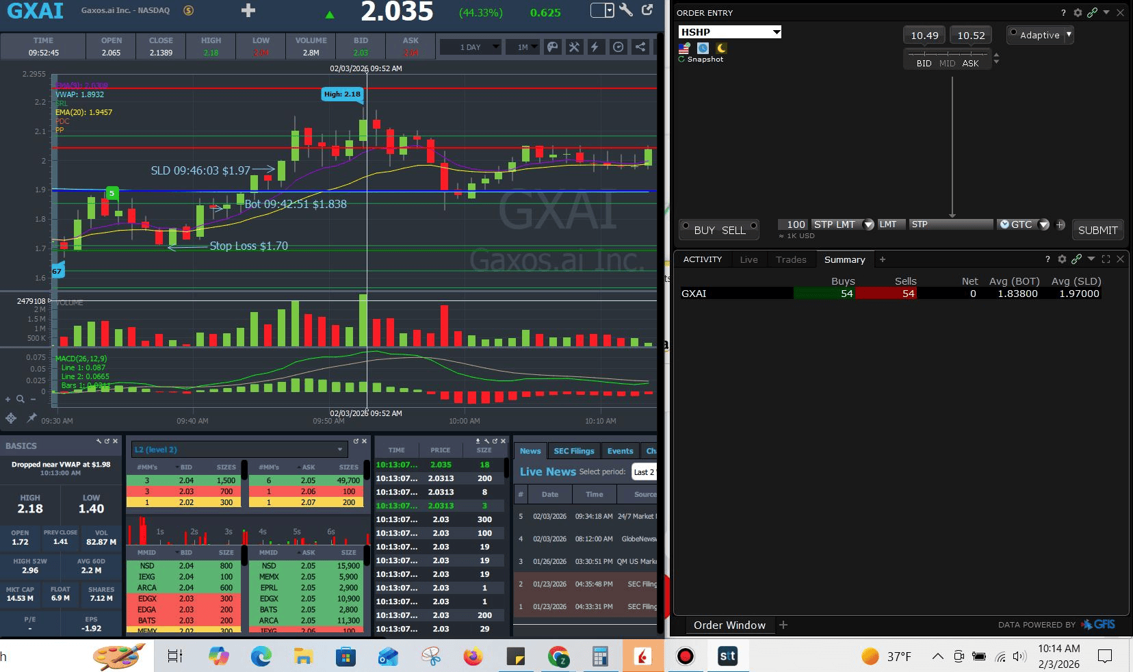1133x672 pixels.
Task: Open Basics panel wrench settings
Action: coord(99,441)
